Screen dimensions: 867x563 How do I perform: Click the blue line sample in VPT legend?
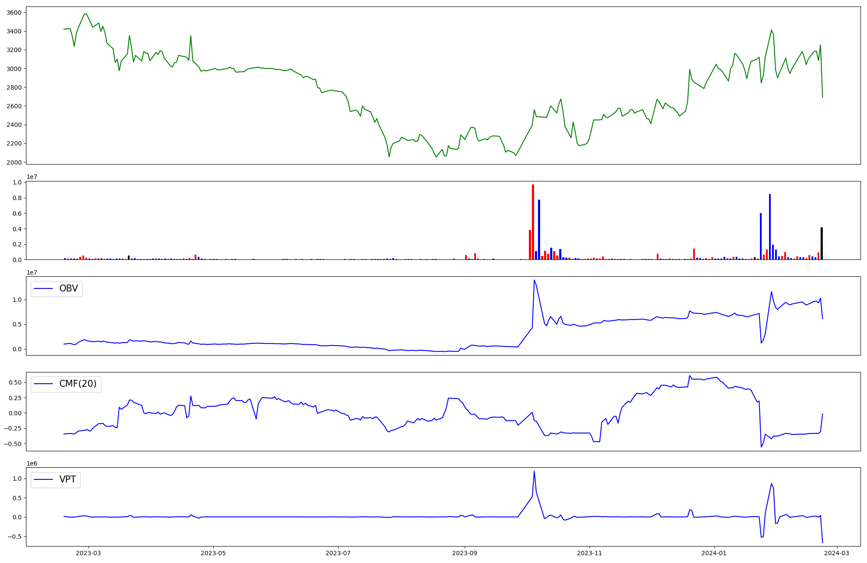(43, 480)
